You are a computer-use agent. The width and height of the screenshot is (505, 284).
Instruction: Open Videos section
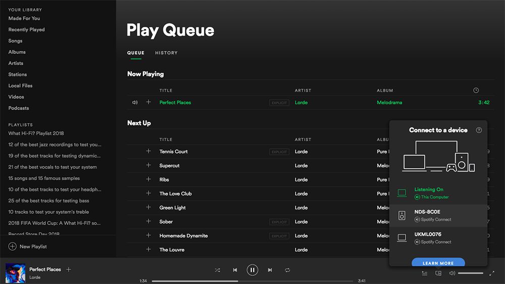16,97
